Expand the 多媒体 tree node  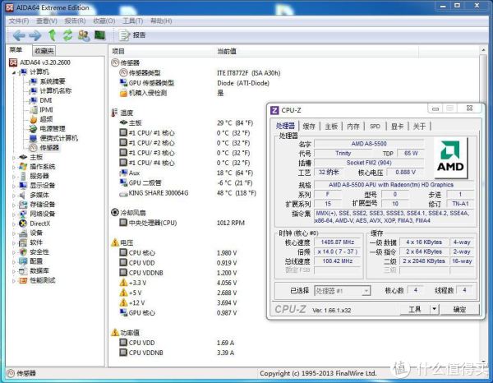13,196
